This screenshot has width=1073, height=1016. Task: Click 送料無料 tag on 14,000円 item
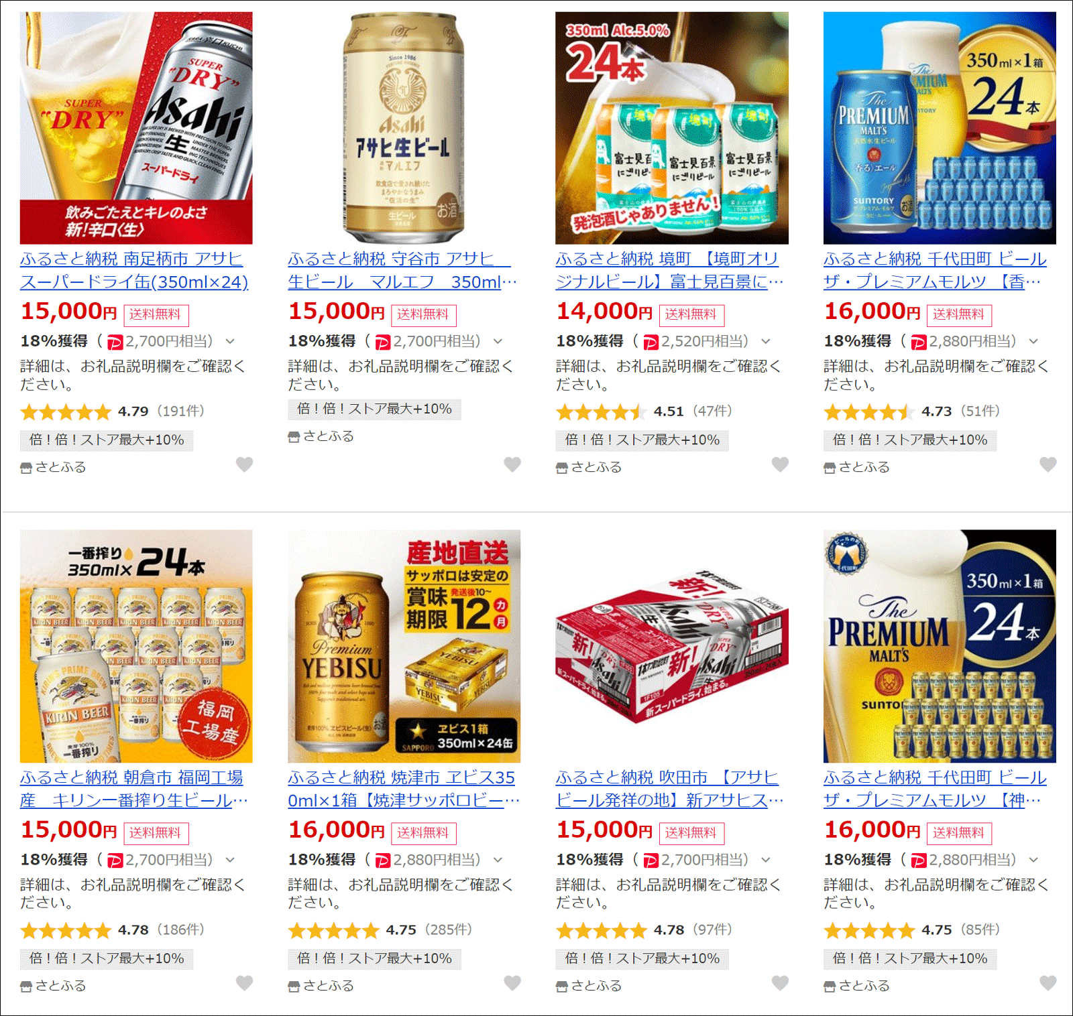[691, 315]
